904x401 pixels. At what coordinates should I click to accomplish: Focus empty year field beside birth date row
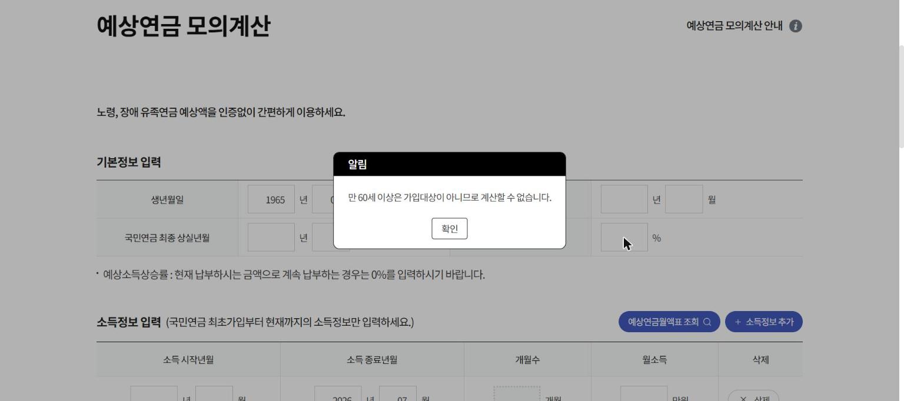pyautogui.click(x=624, y=199)
